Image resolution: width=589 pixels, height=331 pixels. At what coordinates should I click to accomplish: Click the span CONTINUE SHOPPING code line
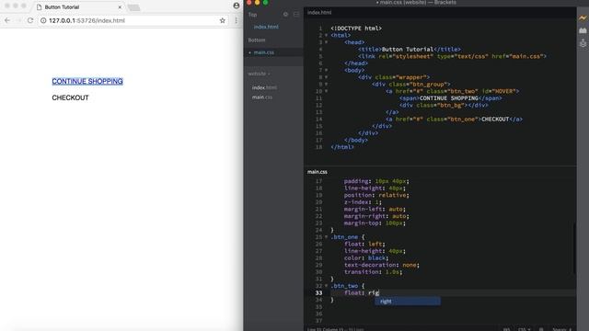coord(450,98)
